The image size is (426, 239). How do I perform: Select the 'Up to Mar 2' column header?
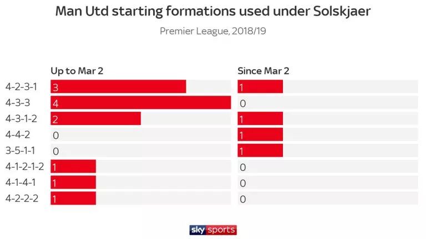click(x=77, y=71)
